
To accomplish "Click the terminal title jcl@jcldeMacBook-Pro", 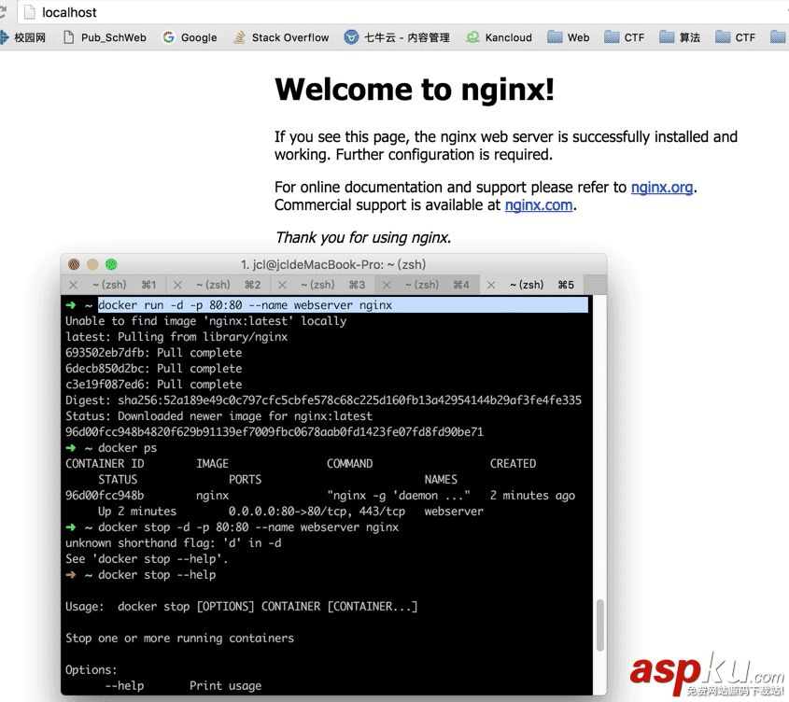I will [333, 265].
